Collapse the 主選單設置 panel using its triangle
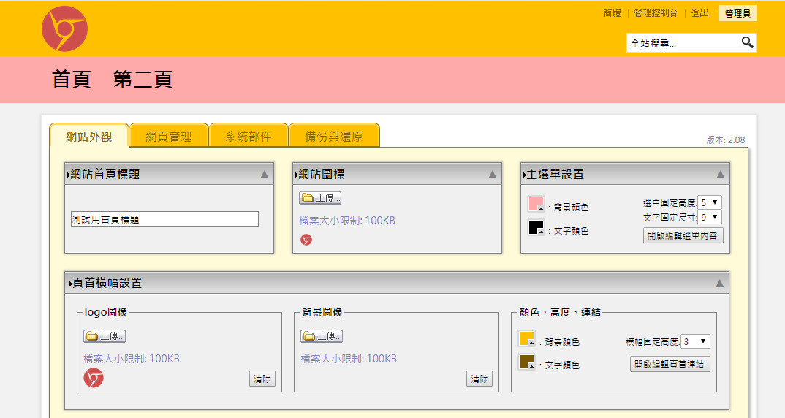785x418 pixels. click(x=720, y=175)
